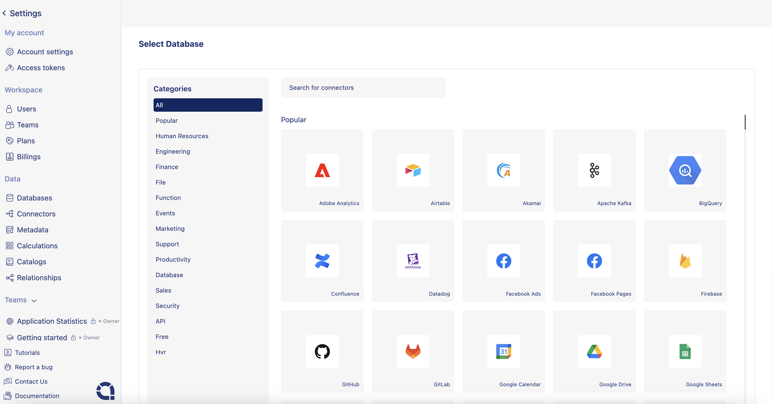
Task: Open the BigQuery connector
Action: click(685, 170)
